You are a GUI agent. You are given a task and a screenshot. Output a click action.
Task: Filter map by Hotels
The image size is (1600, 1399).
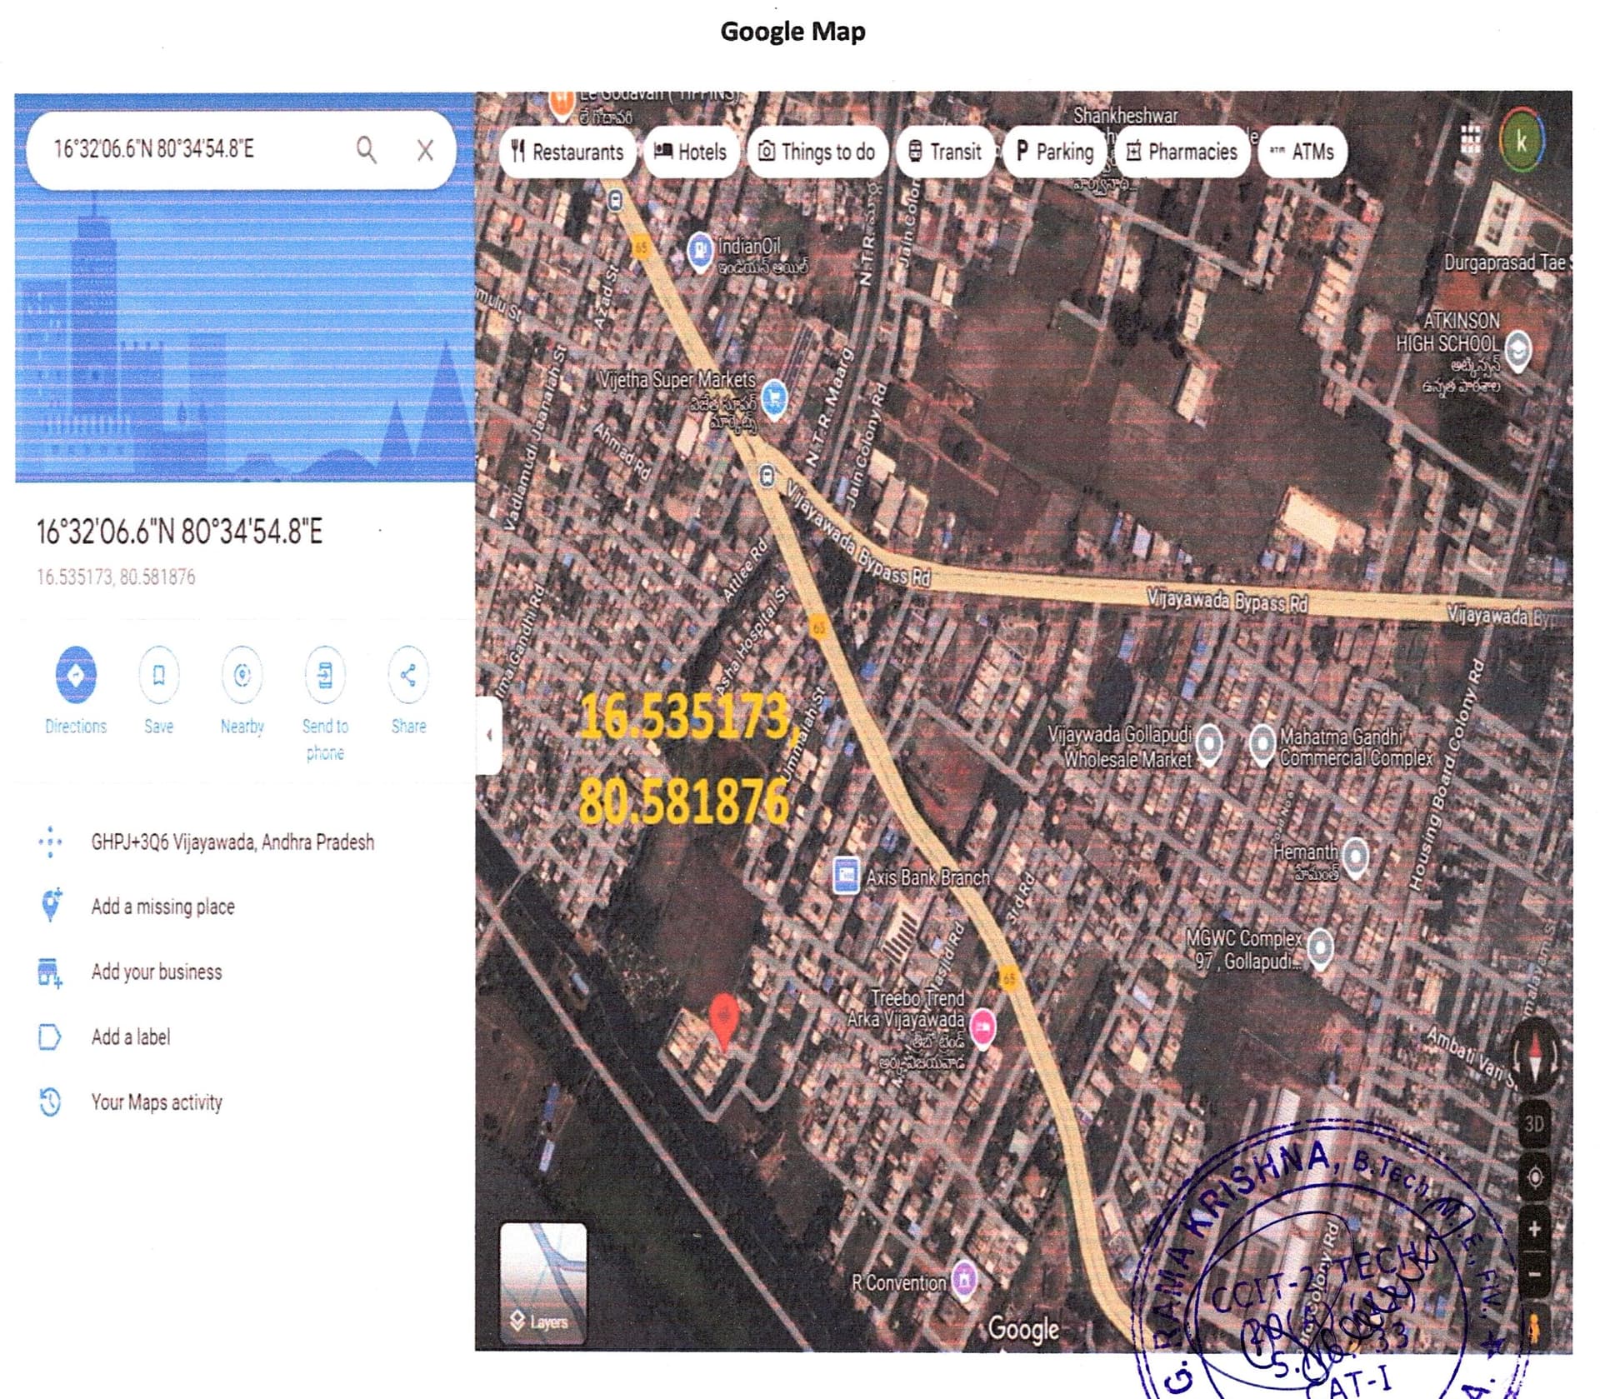(x=691, y=152)
